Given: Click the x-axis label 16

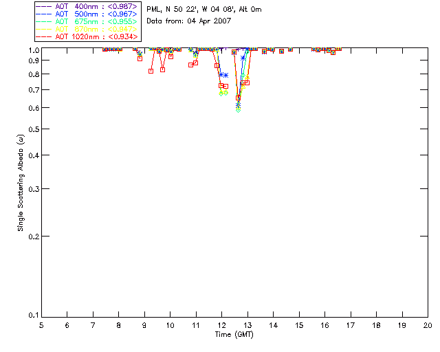Looking at the screenshot, I should click(325, 325).
